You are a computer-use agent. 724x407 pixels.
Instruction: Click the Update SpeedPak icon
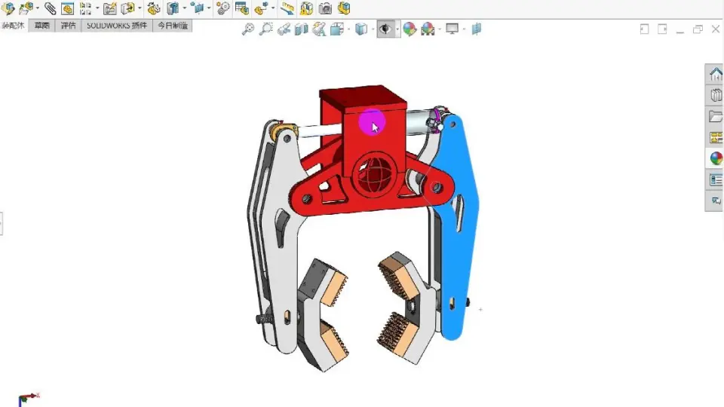(x=306, y=8)
